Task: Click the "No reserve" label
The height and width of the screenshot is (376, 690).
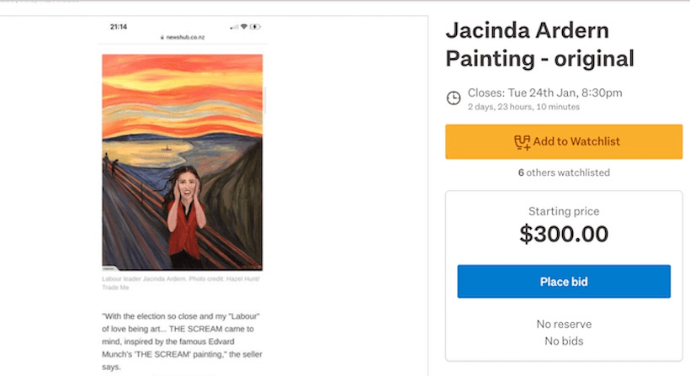Action: pos(564,324)
